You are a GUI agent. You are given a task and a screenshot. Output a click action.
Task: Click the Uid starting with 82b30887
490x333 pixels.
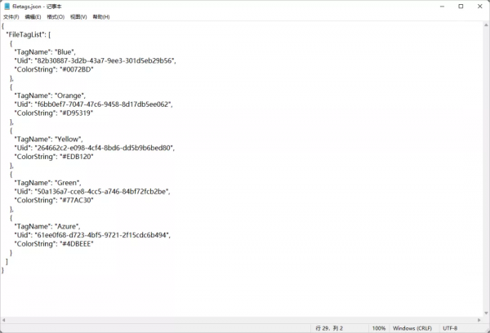tap(105, 60)
